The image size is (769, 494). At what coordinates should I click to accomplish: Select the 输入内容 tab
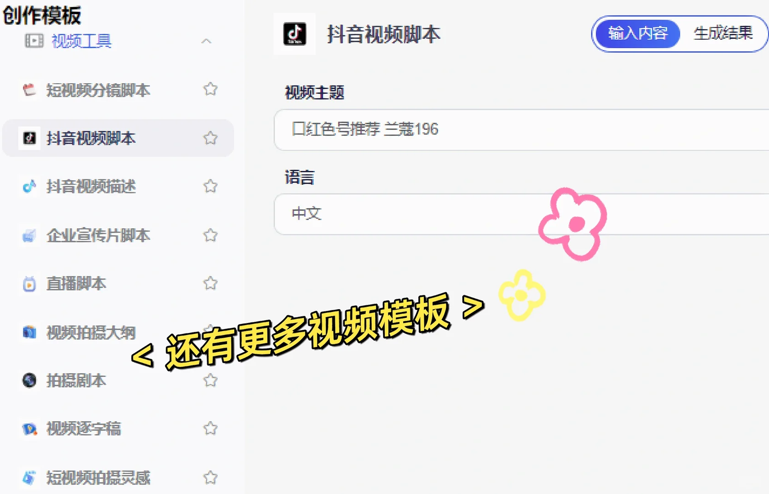tap(637, 33)
